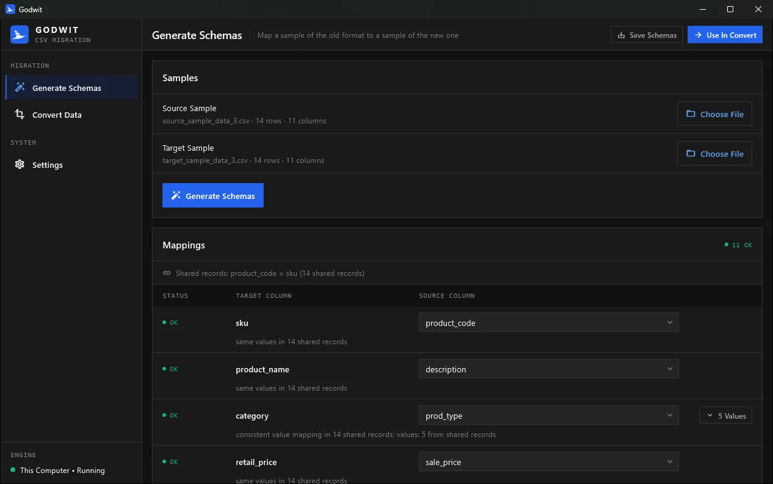Screen dimensions: 773x484
Task: Click target_sample_data_3.csv file info text
Action: 243,161
